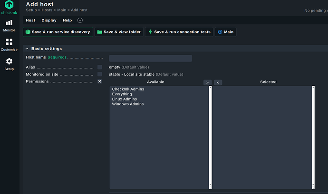Click the Checkmk logo icon
328x194 pixels.
tap(10, 6)
